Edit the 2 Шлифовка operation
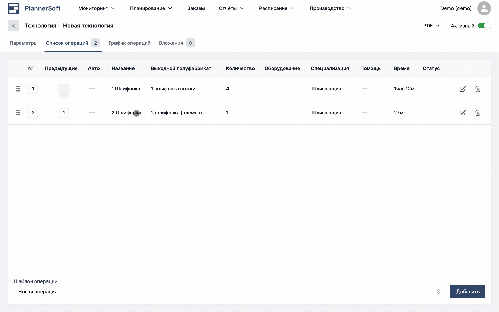This screenshot has height=312, width=499. 462,113
